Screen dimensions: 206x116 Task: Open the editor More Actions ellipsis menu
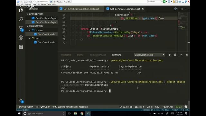[187, 9]
